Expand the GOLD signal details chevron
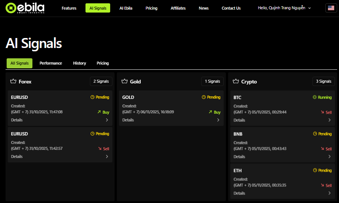This screenshot has height=203, width=339. coord(218,120)
